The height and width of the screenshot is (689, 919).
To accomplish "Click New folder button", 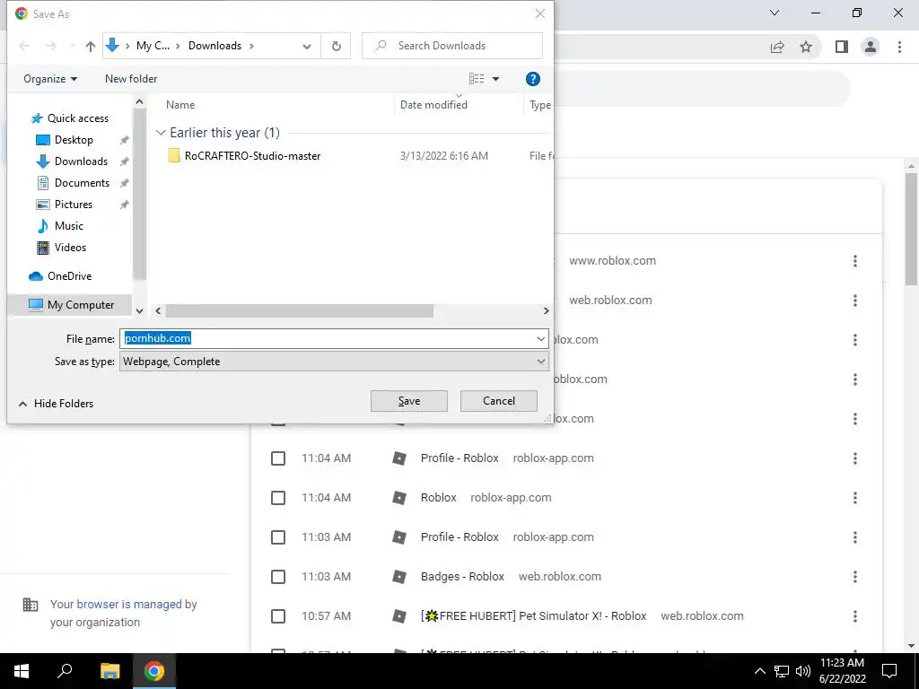I will tap(131, 79).
